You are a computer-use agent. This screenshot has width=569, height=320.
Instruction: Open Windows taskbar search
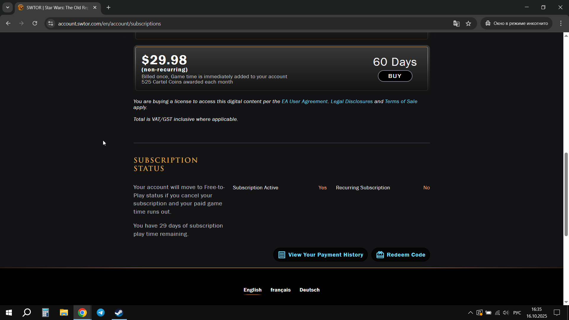27,313
